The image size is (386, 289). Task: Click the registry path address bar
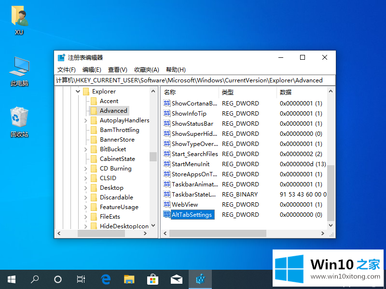(x=195, y=80)
